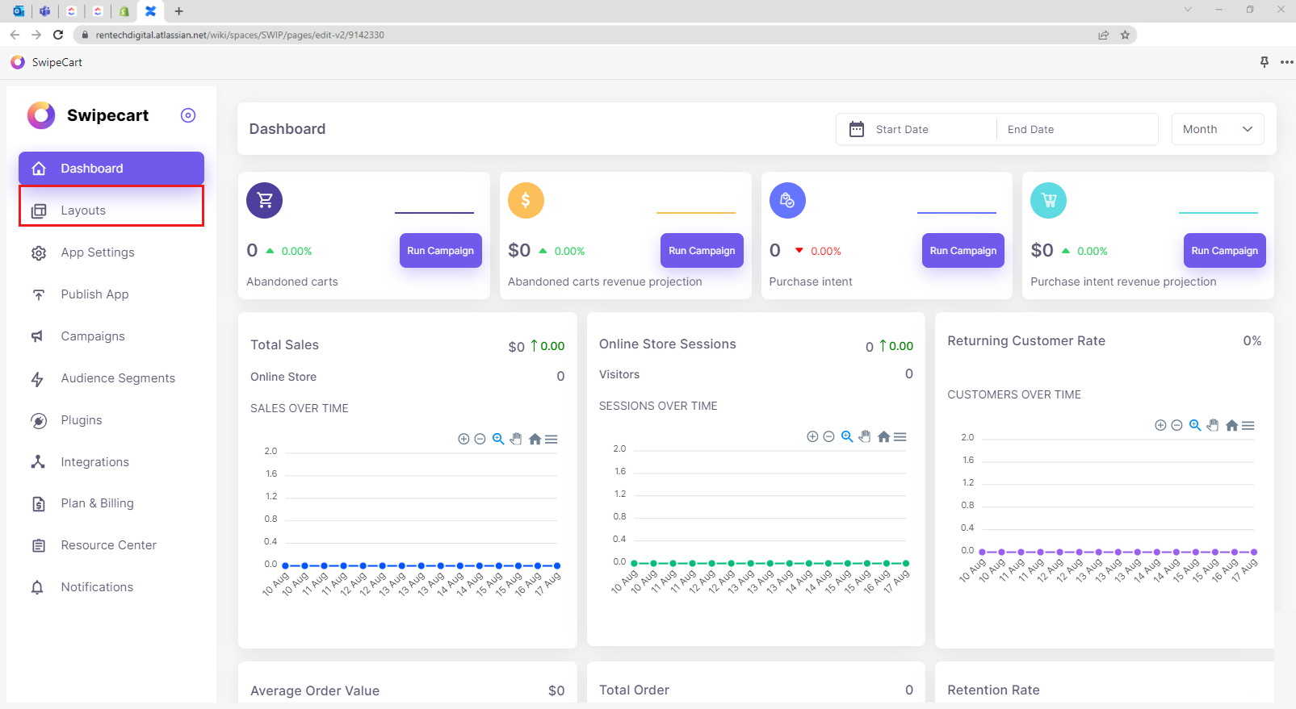The height and width of the screenshot is (709, 1296).
Task: Toggle panning hand on Sessions Over Time chart
Action: [x=865, y=437]
